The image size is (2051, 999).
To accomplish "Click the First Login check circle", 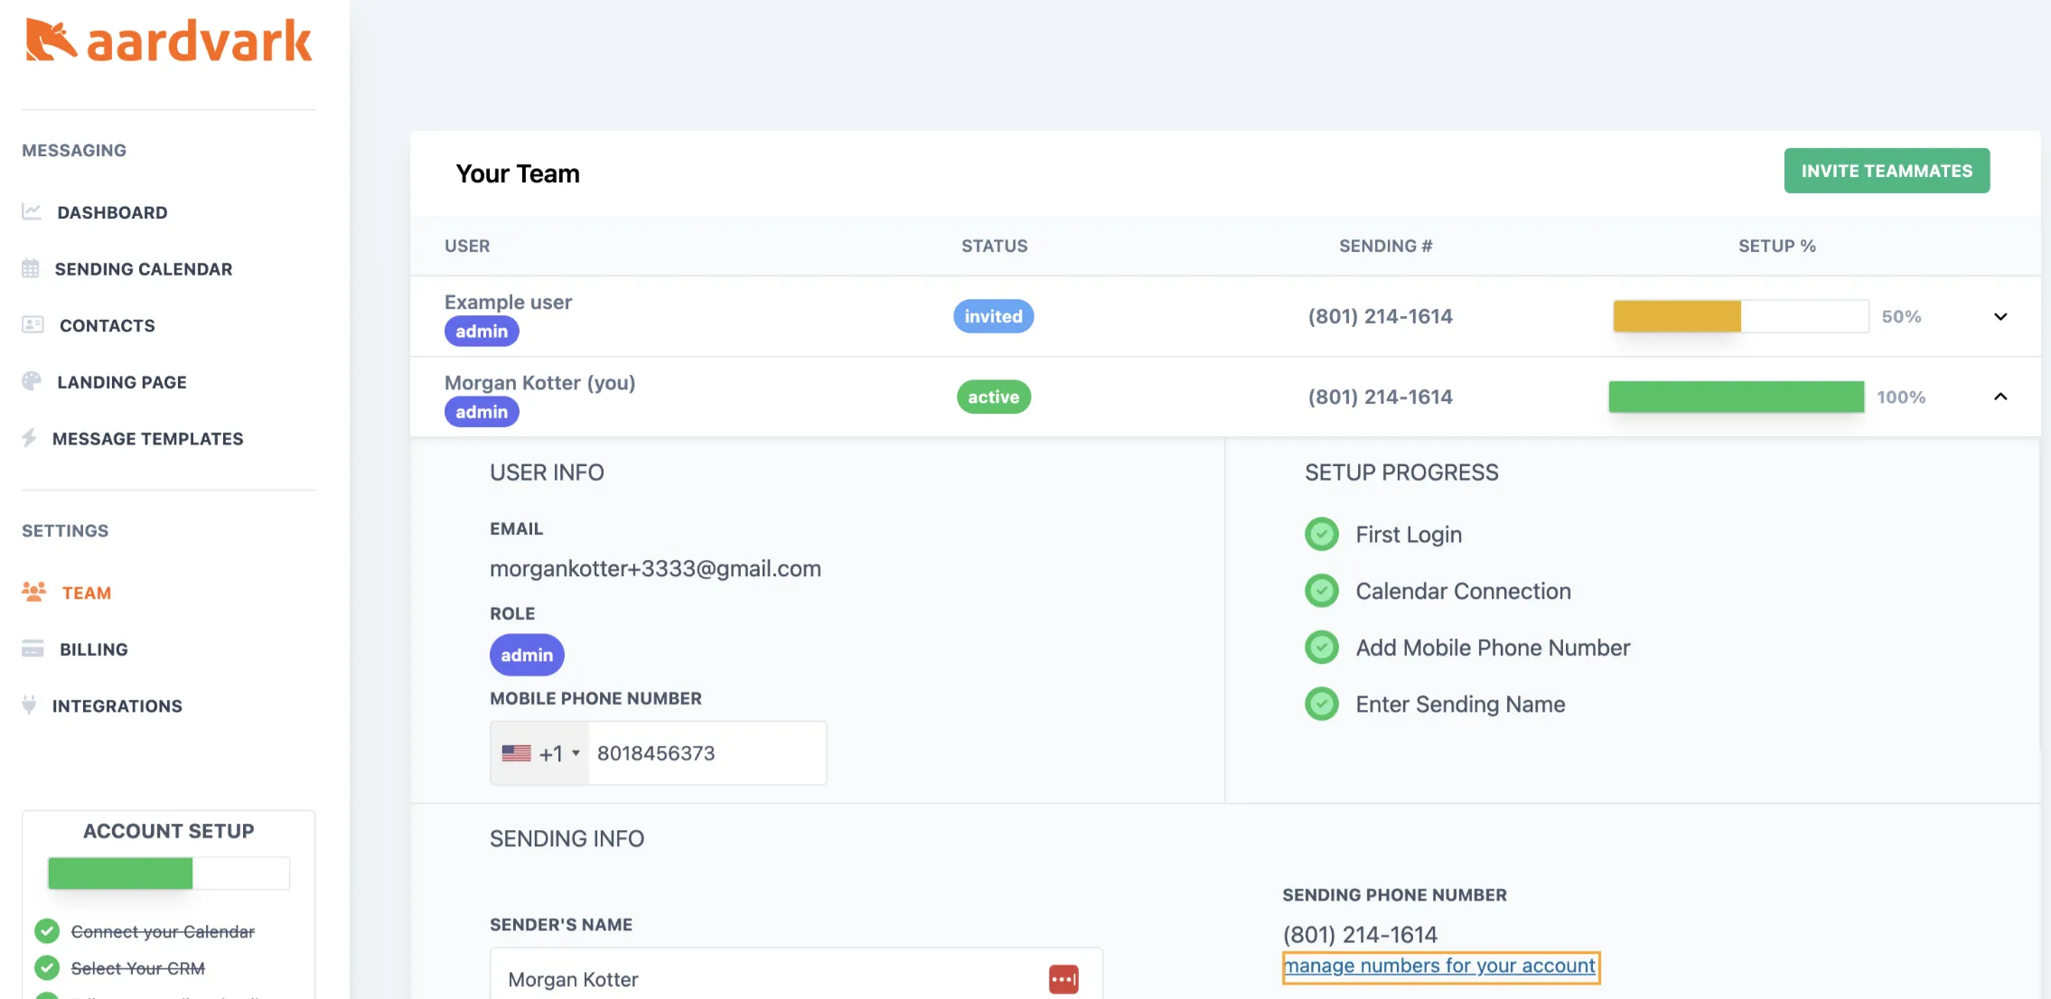I will pos(1322,535).
